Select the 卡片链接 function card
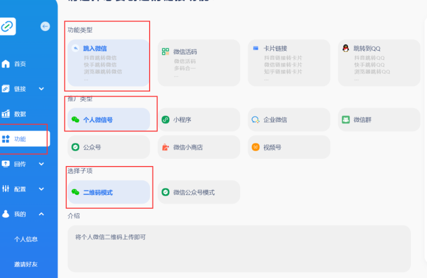 coord(289,63)
